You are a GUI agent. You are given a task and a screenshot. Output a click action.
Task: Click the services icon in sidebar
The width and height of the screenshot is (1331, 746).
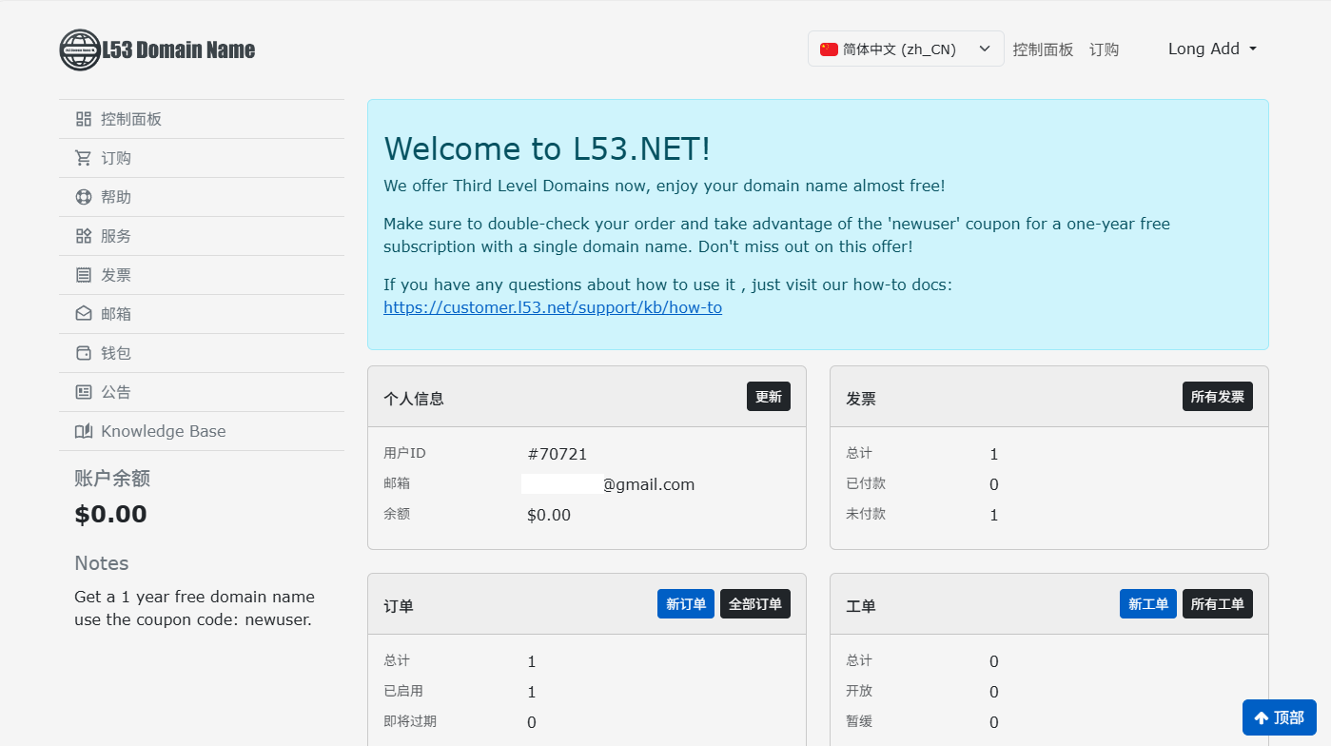[x=84, y=236]
